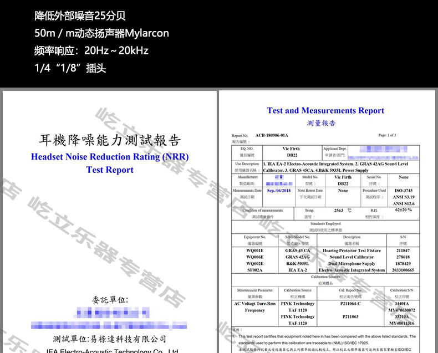Image resolution: width=438 pixels, height=353 pixels.
Task: Click the blue "Test Report" subtitle
Action: (110, 170)
